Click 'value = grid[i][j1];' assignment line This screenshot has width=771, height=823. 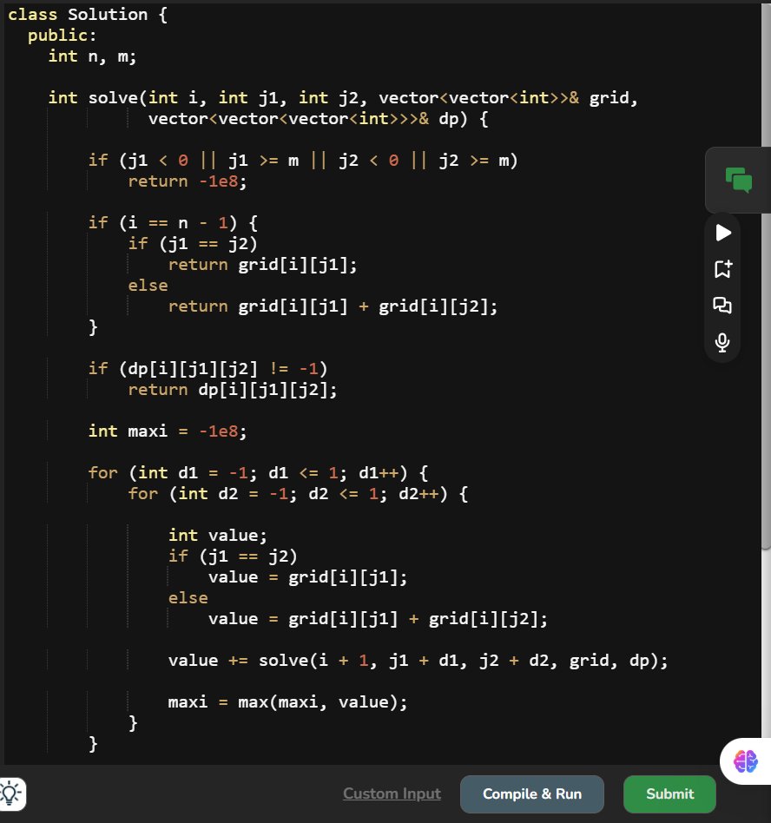click(x=307, y=576)
